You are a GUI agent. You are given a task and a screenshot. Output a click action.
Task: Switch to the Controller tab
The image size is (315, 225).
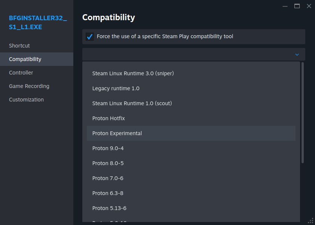point(21,73)
